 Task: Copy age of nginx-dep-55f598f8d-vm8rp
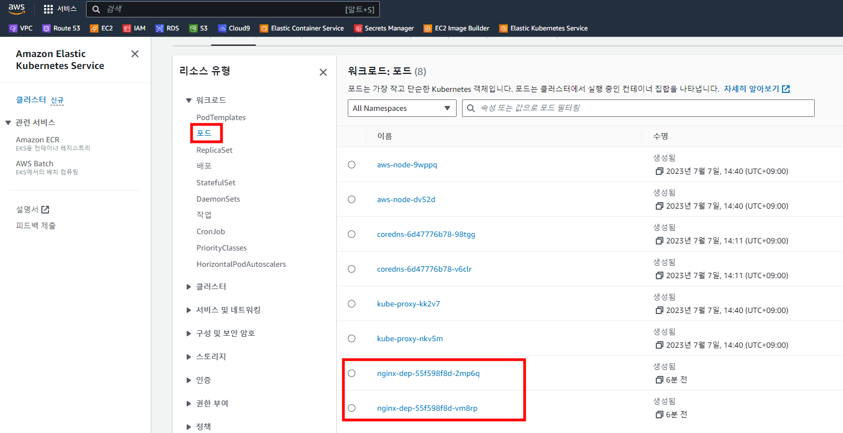[660, 415]
